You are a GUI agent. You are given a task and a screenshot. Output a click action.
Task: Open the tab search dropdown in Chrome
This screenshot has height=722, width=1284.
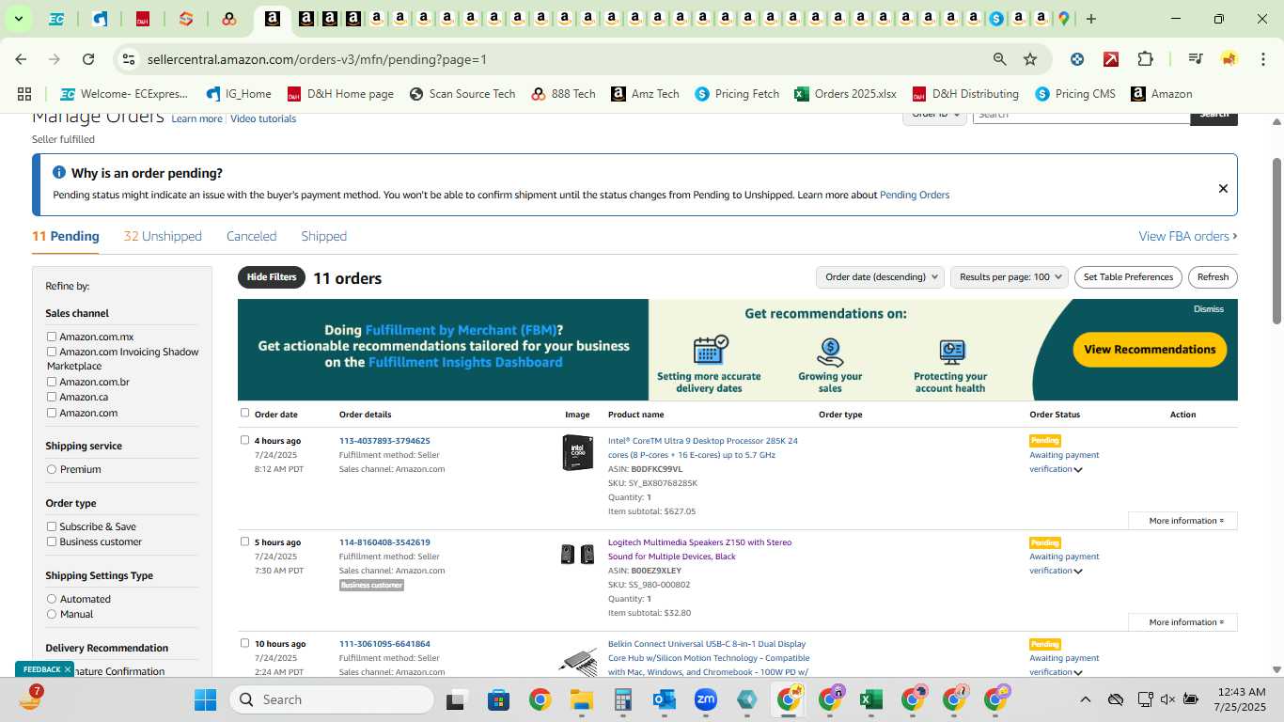(x=18, y=19)
